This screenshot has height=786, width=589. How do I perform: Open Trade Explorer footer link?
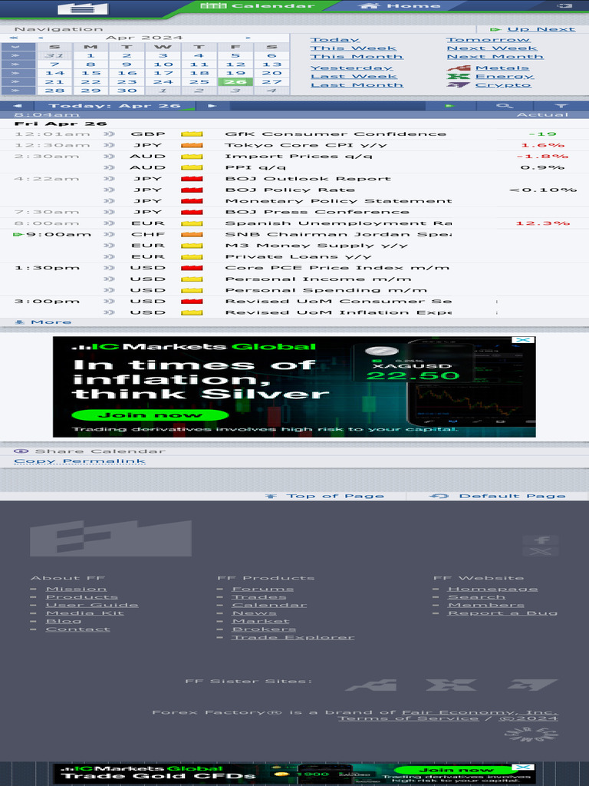(293, 638)
